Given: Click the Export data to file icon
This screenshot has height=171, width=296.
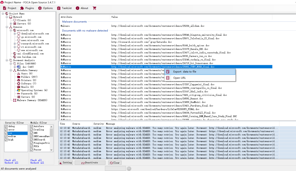Looking at the screenshot, I should click(x=168, y=72).
